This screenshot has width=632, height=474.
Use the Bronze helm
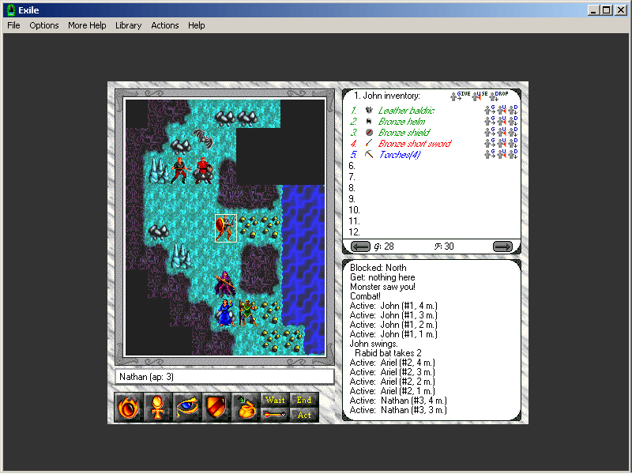pyautogui.click(x=502, y=121)
